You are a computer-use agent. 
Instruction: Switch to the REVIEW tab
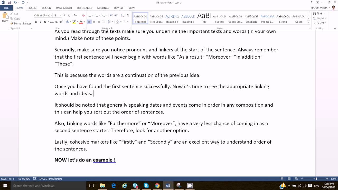[x=119, y=8]
